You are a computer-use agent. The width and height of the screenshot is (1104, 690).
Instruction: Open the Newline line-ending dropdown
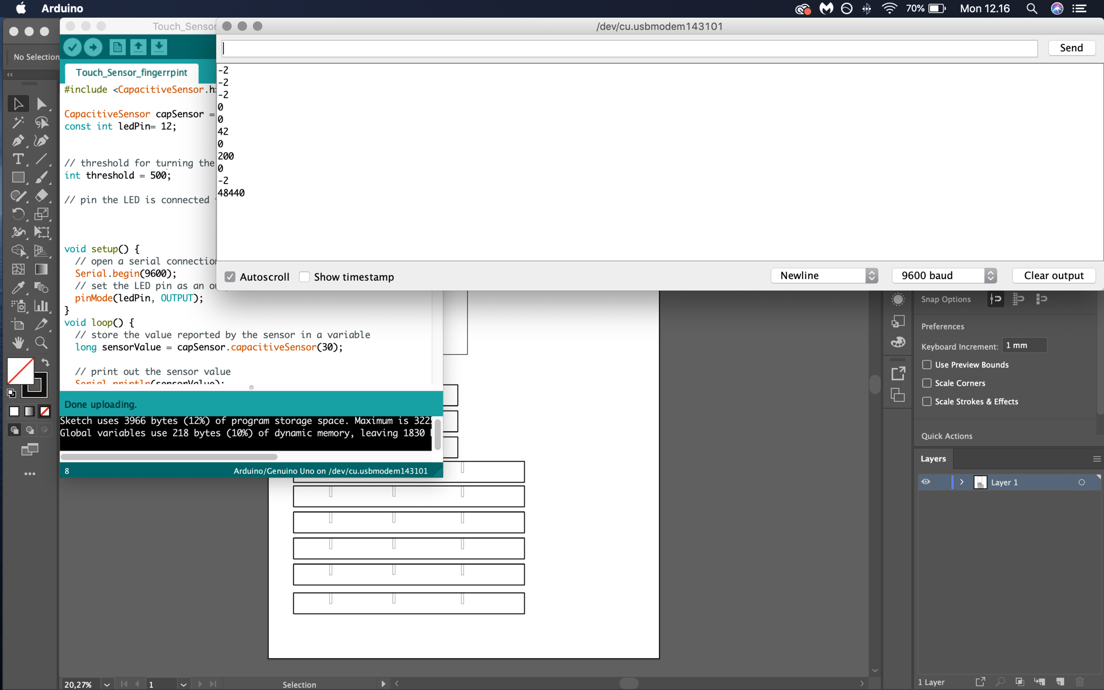(x=824, y=275)
